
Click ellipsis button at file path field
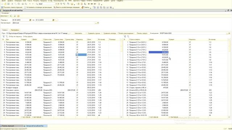click(69, 33)
